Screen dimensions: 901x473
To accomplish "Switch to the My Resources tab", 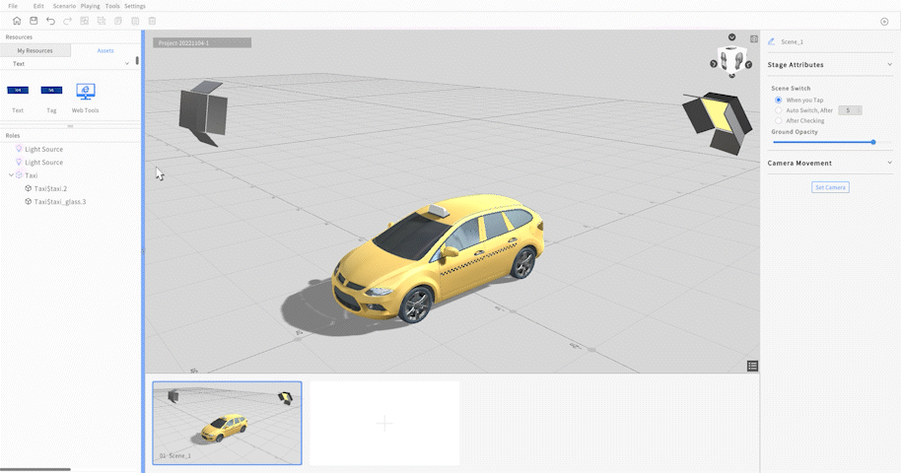I will click(x=35, y=50).
